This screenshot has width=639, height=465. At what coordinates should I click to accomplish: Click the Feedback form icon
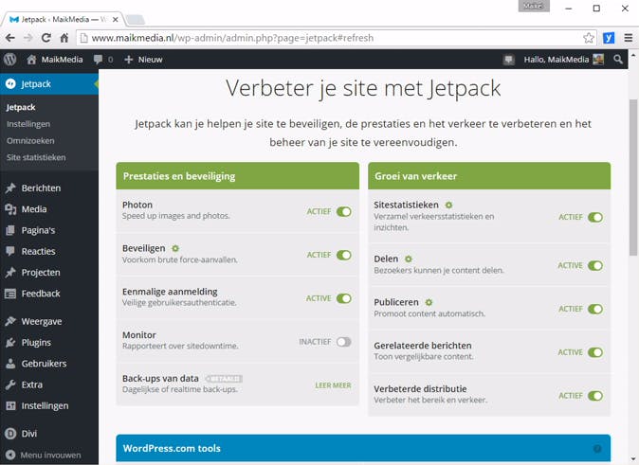click(10, 294)
